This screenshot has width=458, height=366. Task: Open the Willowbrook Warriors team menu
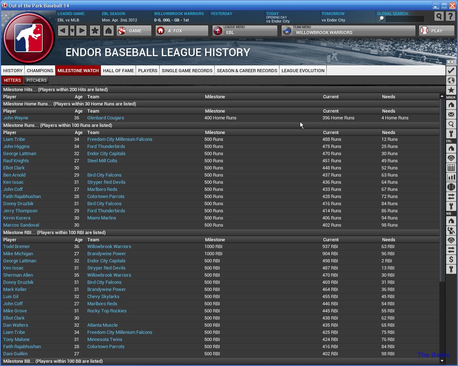(348, 31)
